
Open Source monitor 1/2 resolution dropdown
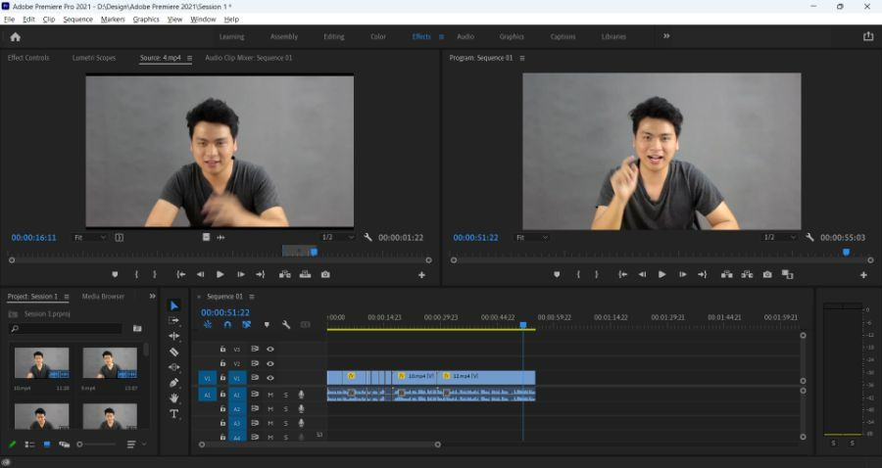point(337,238)
